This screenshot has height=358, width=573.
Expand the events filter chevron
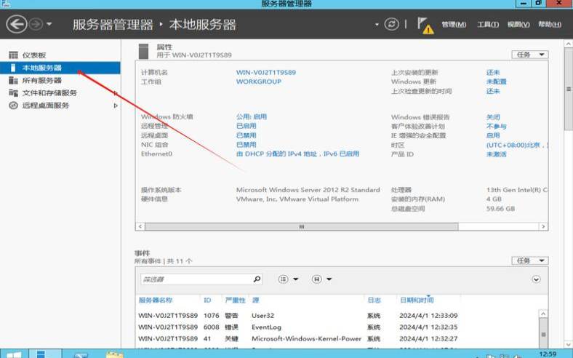tap(536, 279)
